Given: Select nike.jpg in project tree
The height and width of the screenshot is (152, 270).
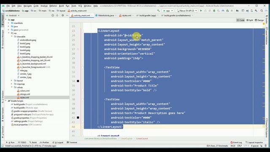Looking at the screenshot, I should tap(24, 71).
